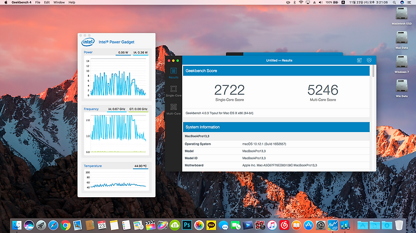Launch Motion app from the dock
The width and height of the screenshot is (416, 233).
tap(162, 226)
